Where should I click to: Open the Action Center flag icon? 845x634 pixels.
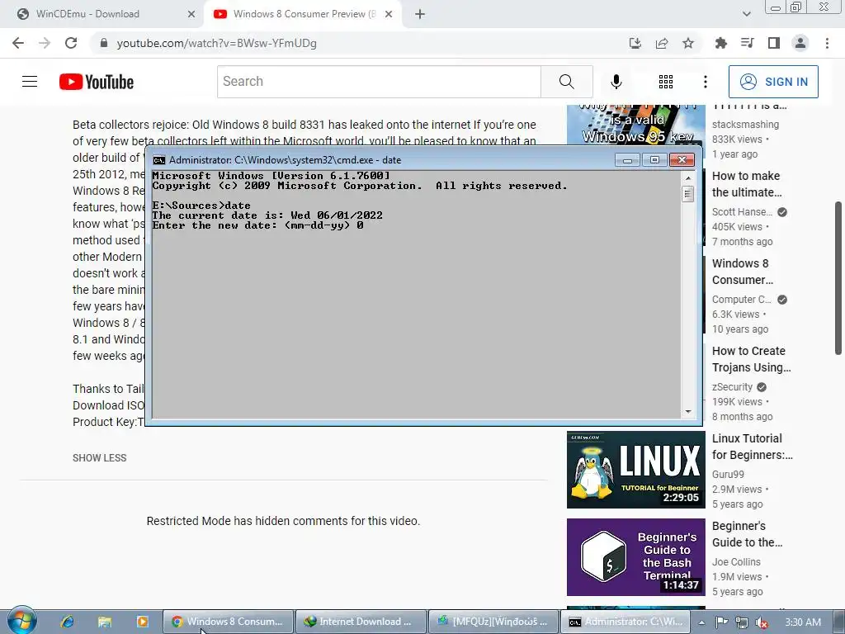[721, 622]
